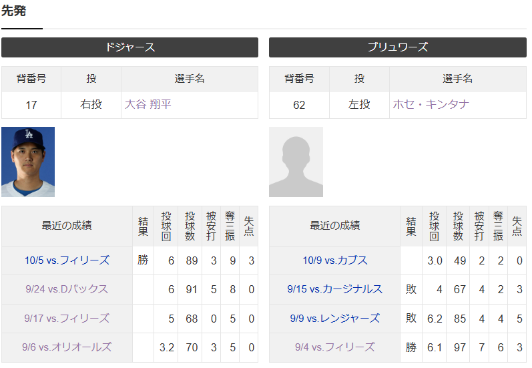Click the gray silhouette placeholder avatar
Viewport: 532px width, 368px height.
point(296,162)
